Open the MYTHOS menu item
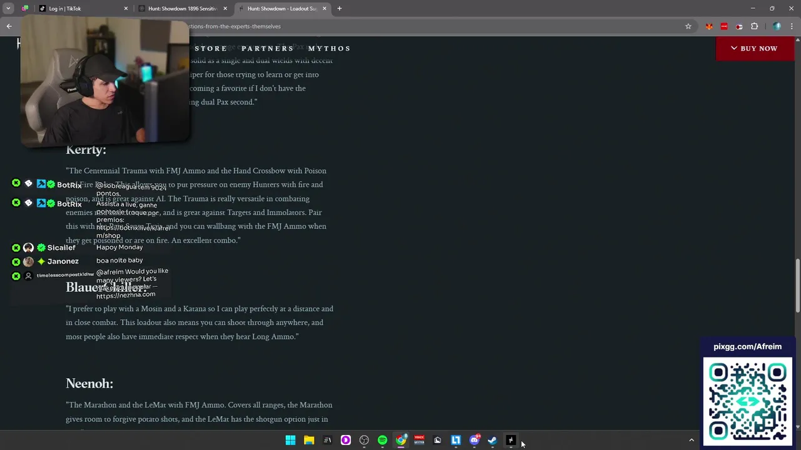 [329, 49]
